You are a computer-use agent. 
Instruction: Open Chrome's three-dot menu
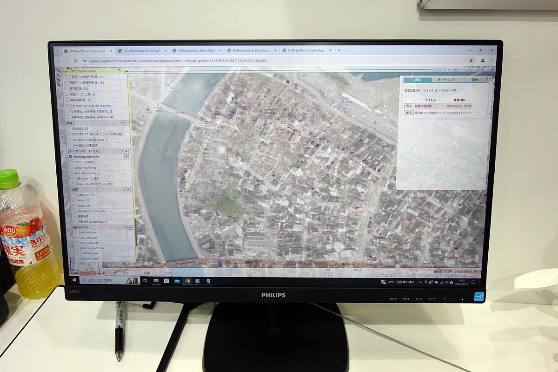(491, 60)
